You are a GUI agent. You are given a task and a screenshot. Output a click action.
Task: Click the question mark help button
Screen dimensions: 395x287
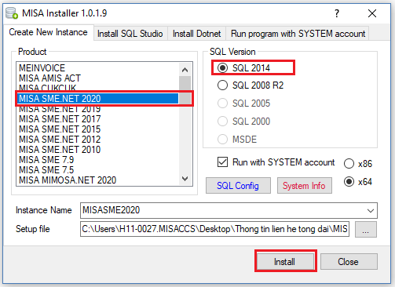click(x=337, y=13)
